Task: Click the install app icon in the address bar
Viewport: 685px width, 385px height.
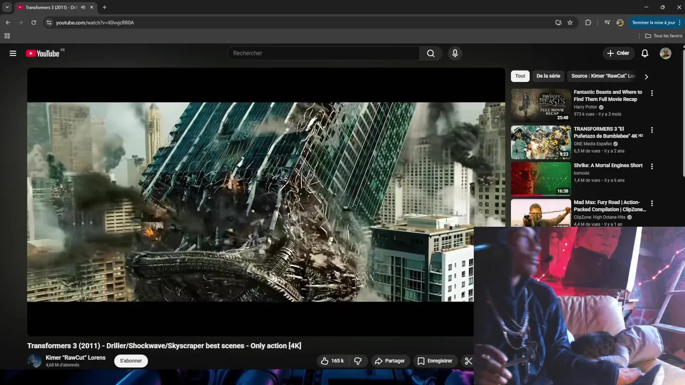Action: point(558,22)
